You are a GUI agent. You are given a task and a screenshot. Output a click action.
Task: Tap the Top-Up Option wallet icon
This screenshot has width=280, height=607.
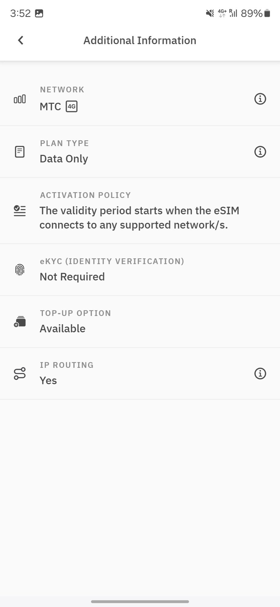pyautogui.click(x=20, y=321)
